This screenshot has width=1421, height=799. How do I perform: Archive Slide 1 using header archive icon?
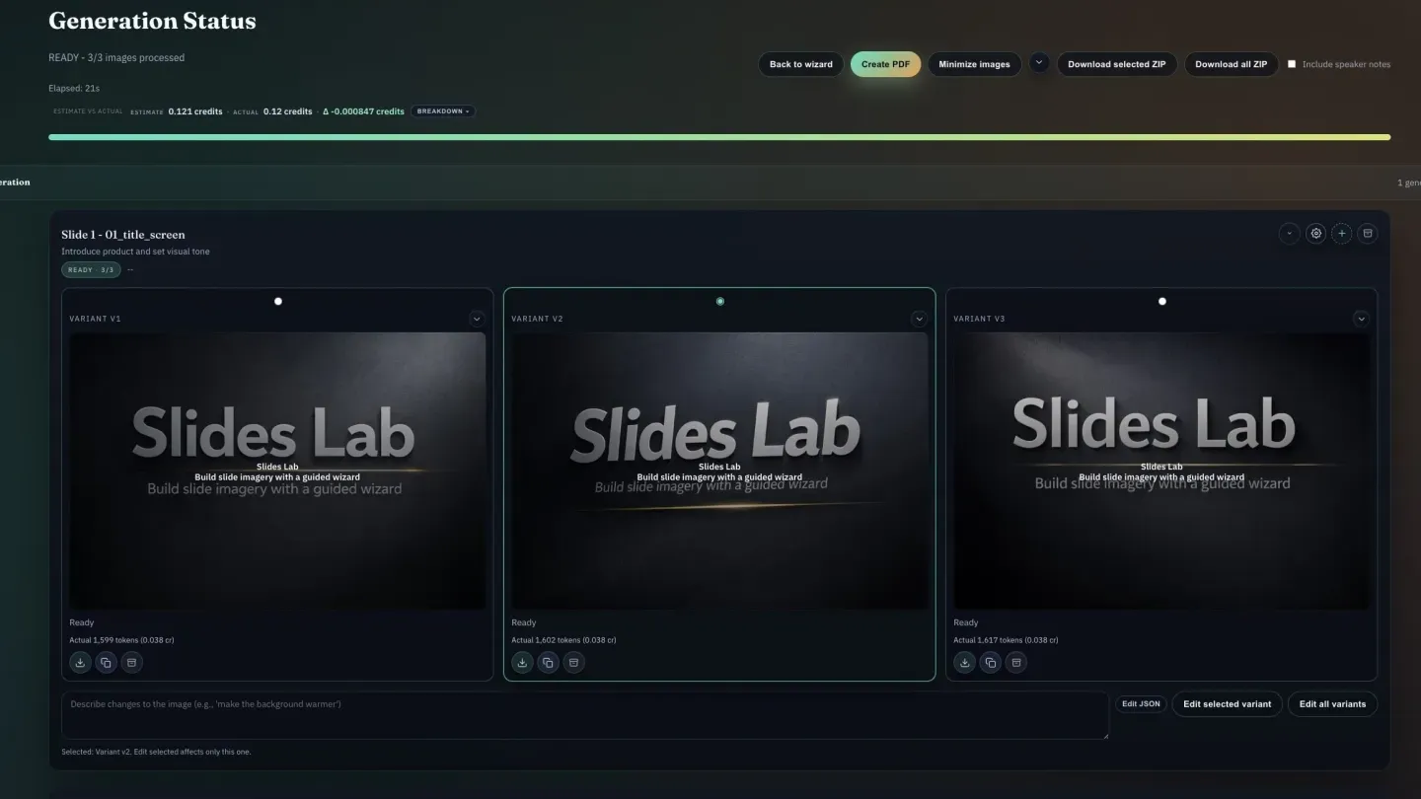point(1367,234)
